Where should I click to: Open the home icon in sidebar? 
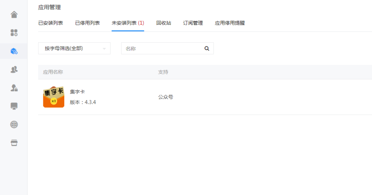[x=14, y=14]
